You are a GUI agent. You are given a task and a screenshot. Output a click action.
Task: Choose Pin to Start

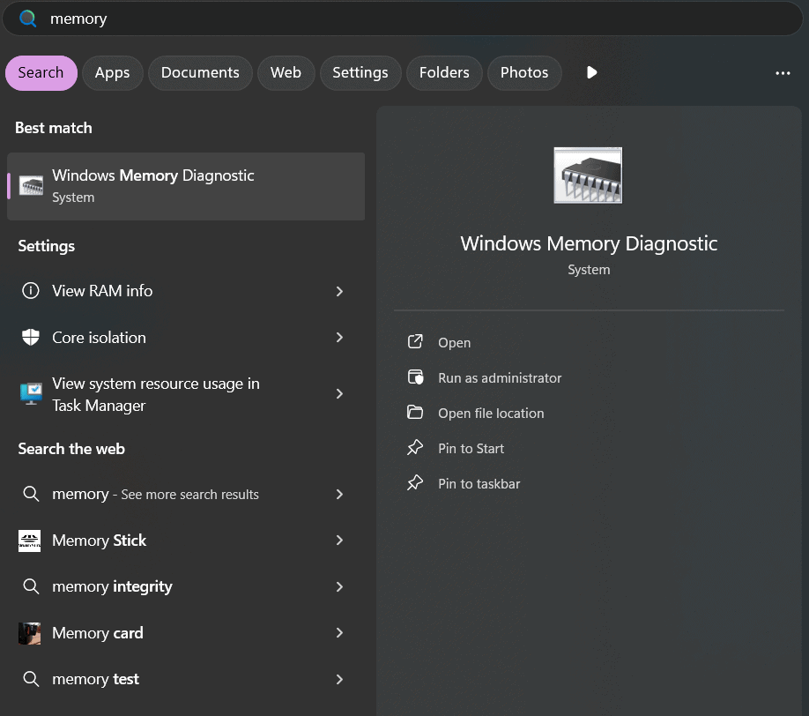[471, 449]
